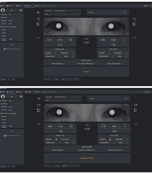Click green connection status icon, Myopia-result window

43,92
